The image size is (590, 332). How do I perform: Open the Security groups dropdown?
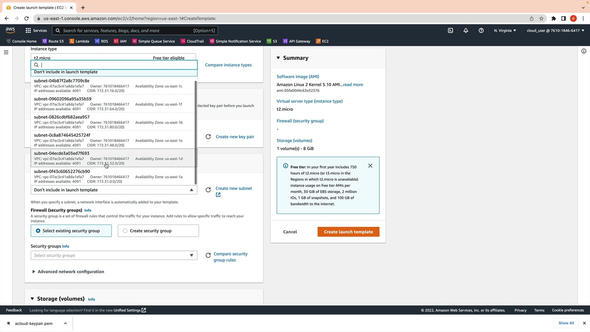click(114, 255)
